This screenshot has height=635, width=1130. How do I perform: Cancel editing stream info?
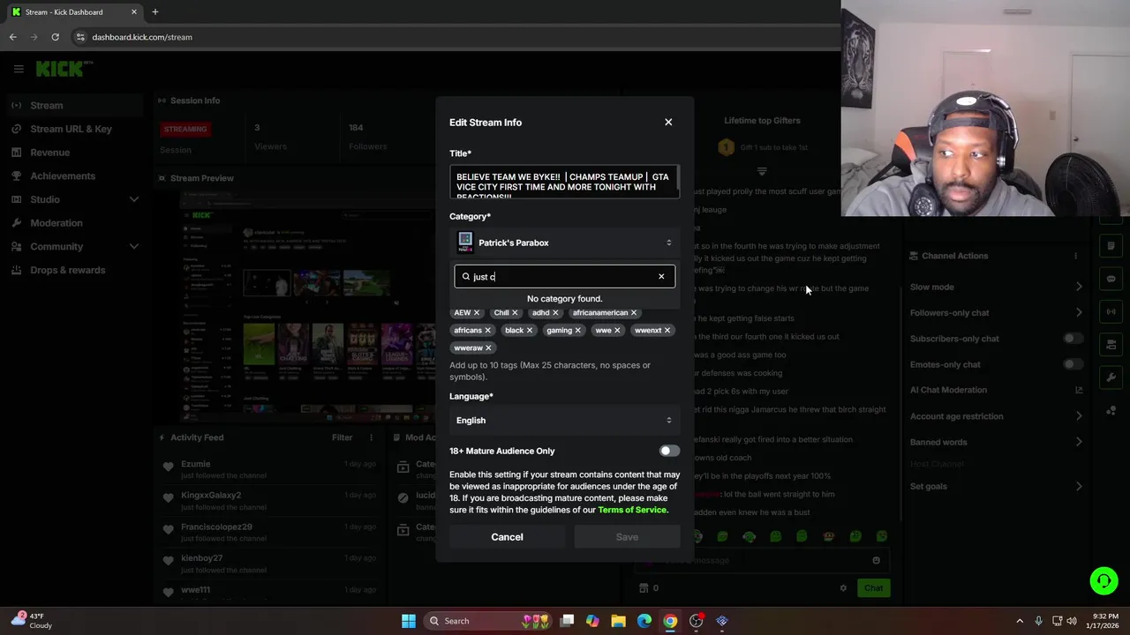(507, 536)
